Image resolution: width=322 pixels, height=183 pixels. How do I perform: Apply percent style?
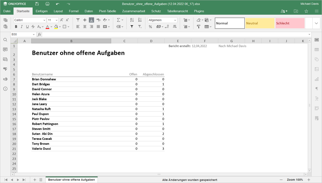click(150, 27)
